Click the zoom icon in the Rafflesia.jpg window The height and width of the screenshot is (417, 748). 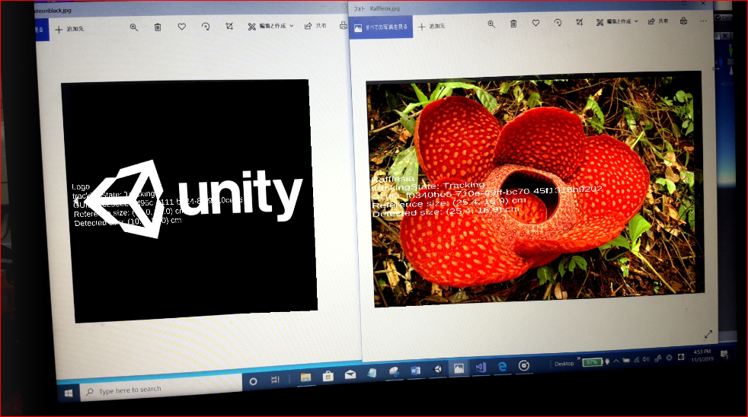tap(491, 24)
